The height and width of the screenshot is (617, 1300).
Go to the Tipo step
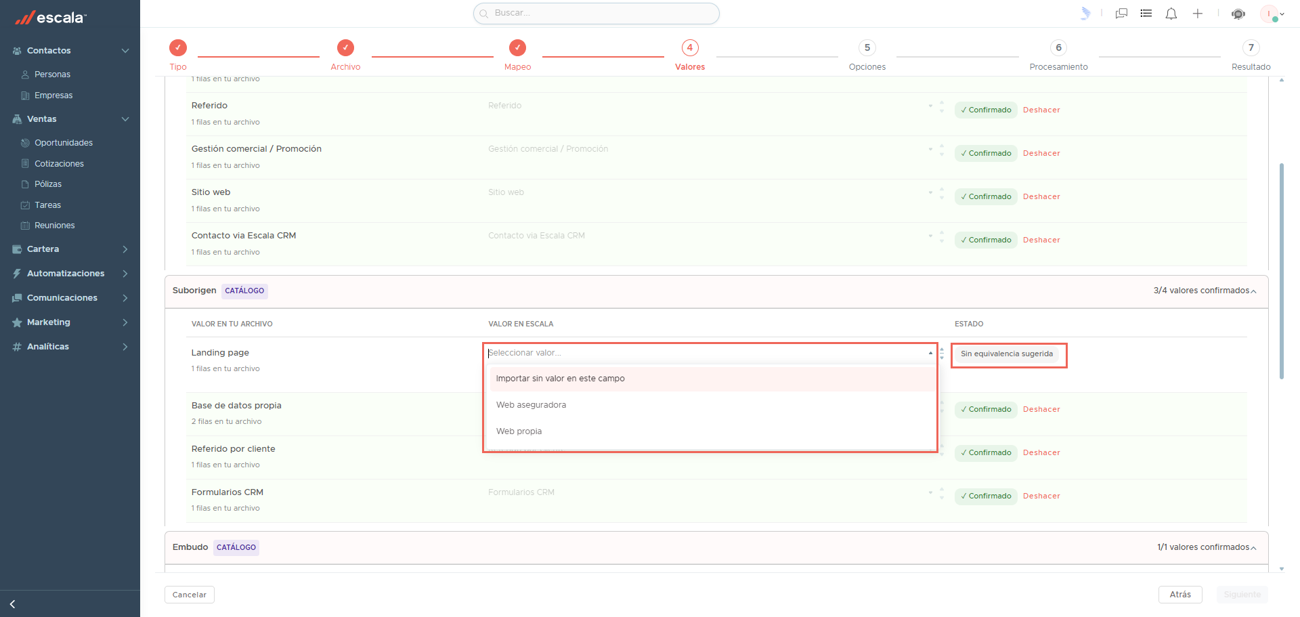[x=178, y=54]
